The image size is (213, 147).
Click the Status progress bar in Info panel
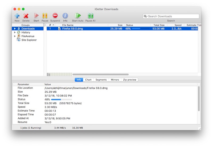click(x=62, y=99)
